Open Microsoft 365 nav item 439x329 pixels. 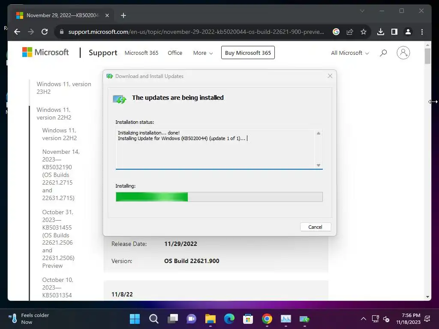pos(141,53)
